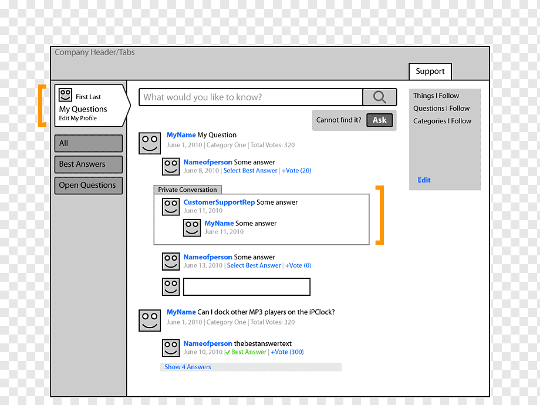The image size is (540, 405).
Task: Click the magnifying glass search icon
Action: (x=379, y=97)
